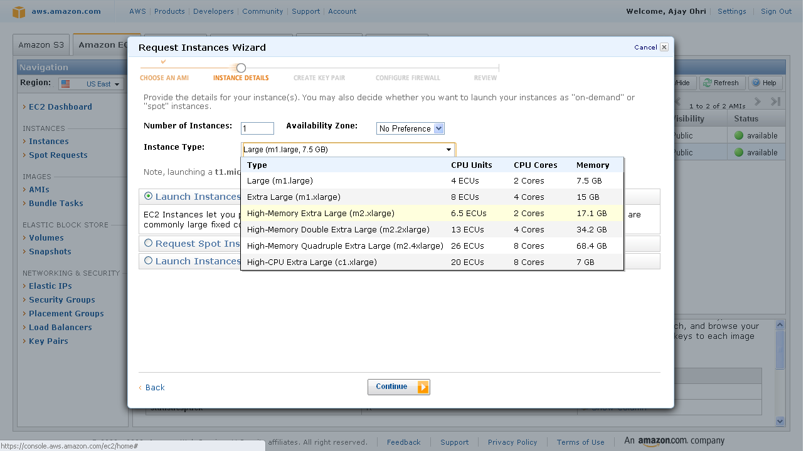The width and height of the screenshot is (806, 451).
Task: Click the orange arrow on Continue button
Action: (423, 387)
